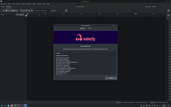
Task: Click the Bluetooth icon in system tray
Action: tap(152, 106)
